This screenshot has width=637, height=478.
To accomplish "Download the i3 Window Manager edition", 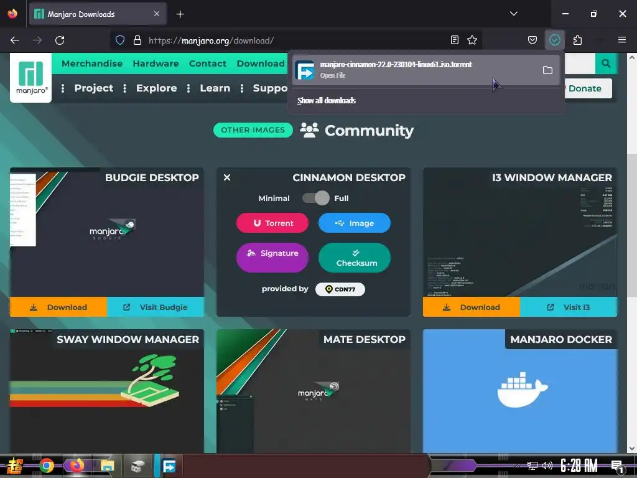I will click(472, 307).
